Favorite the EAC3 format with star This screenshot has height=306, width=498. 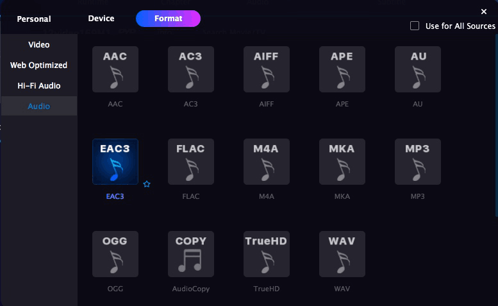coord(147,184)
